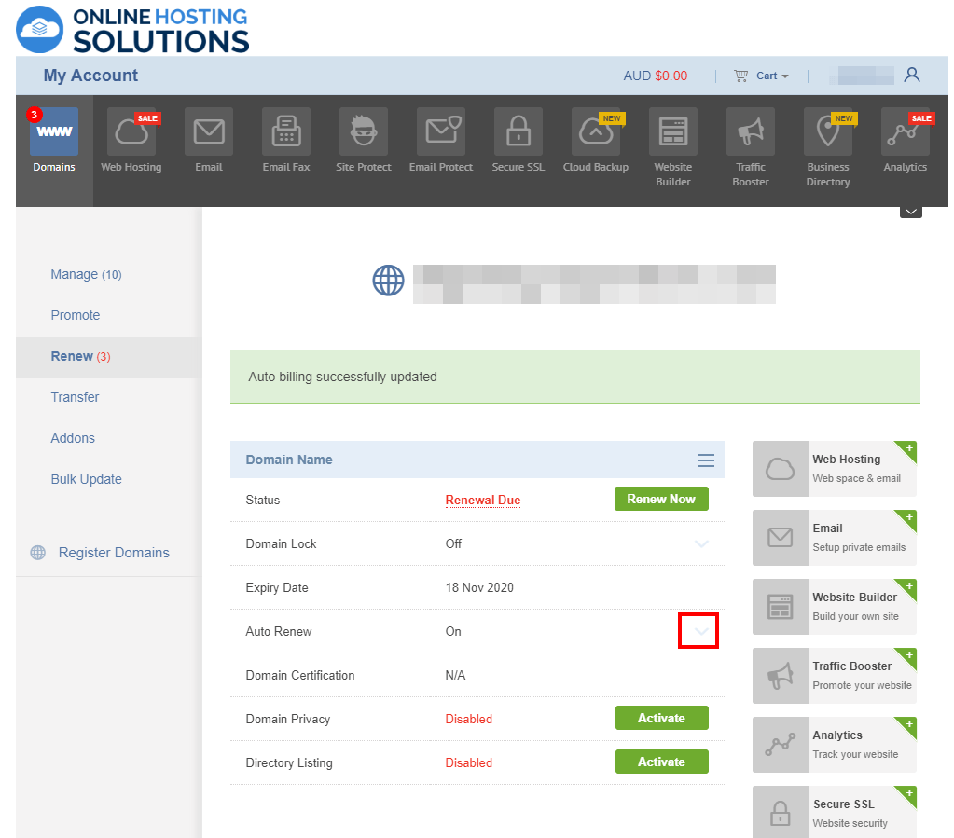
Task: Click the Renew Now button
Action: pos(661,499)
